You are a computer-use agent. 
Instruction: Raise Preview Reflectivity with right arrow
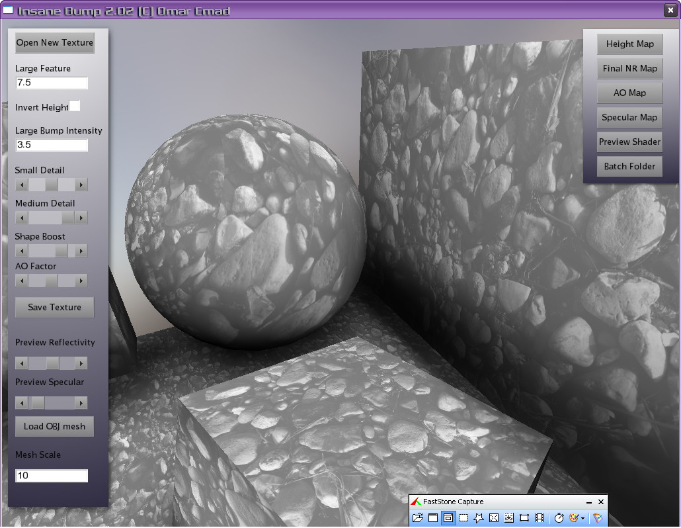pos(81,363)
